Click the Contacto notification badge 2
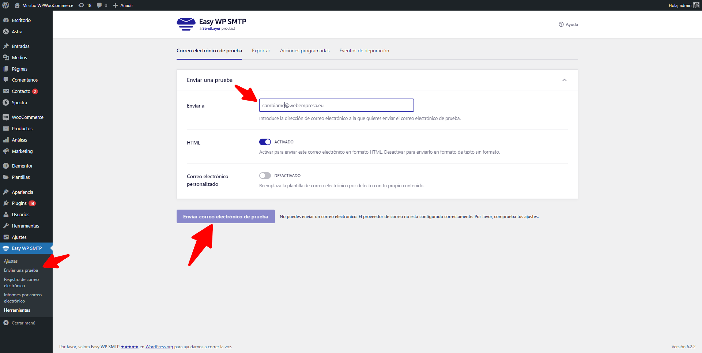Image resolution: width=702 pixels, height=353 pixels. click(35, 91)
